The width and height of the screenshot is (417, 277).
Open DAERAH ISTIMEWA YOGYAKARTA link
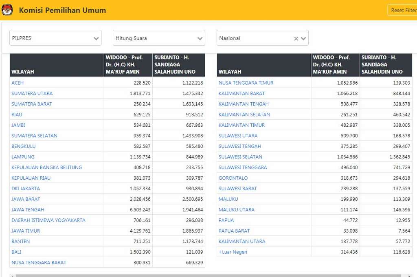[x=48, y=220]
